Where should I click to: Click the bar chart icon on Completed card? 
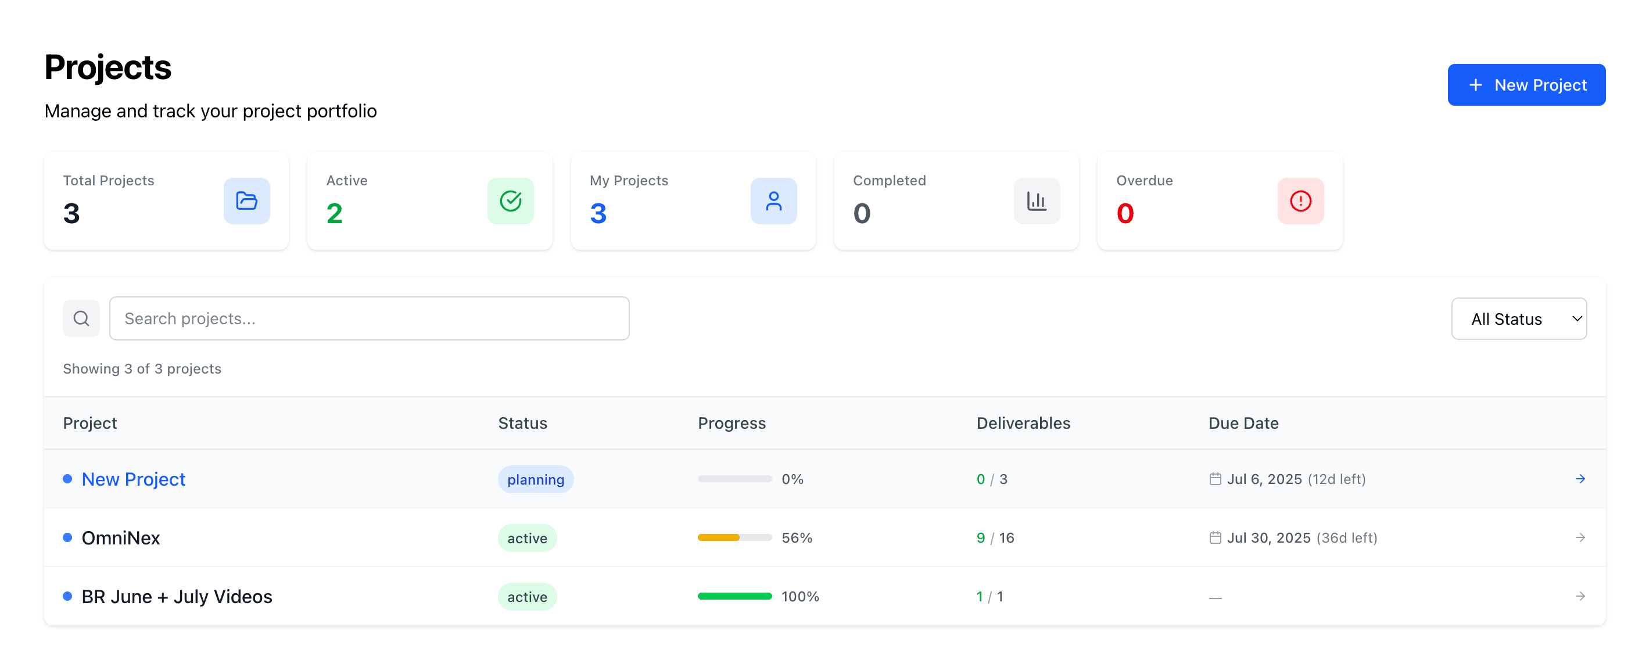click(1037, 201)
